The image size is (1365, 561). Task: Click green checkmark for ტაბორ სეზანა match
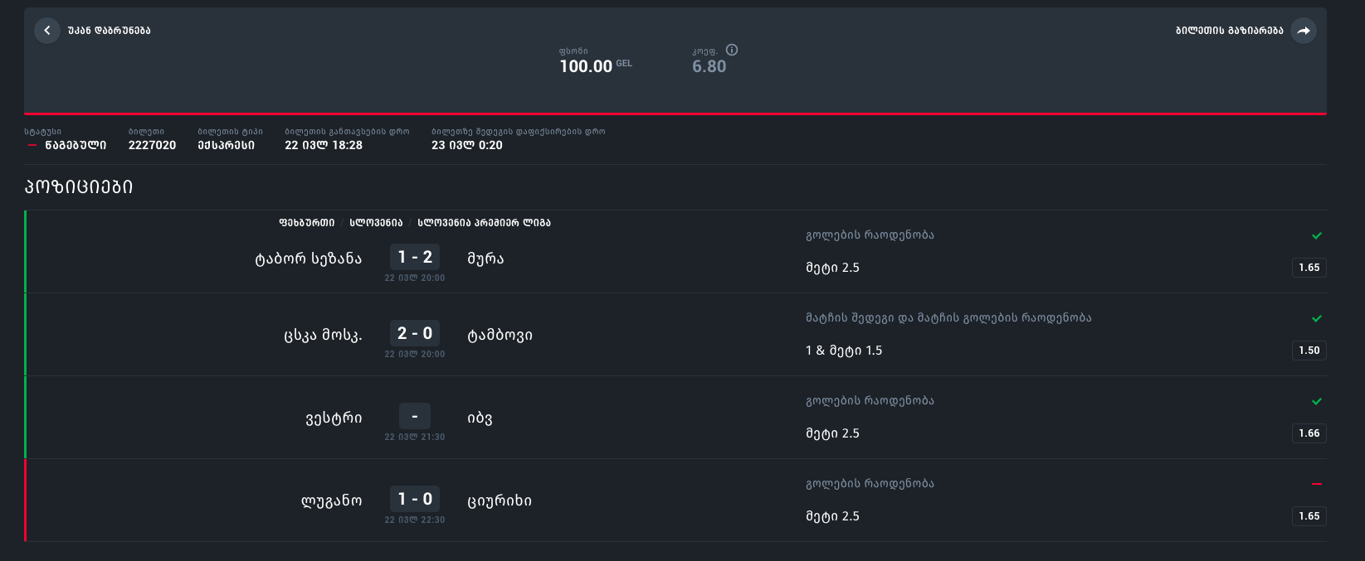pos(1317,235)
